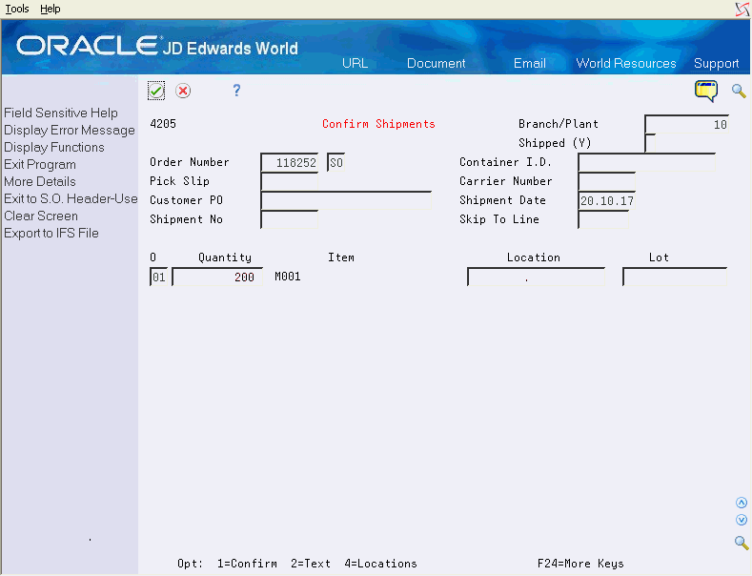Open the URL header link
Viewport: 752px width, 576px height.
pos(355,63)
